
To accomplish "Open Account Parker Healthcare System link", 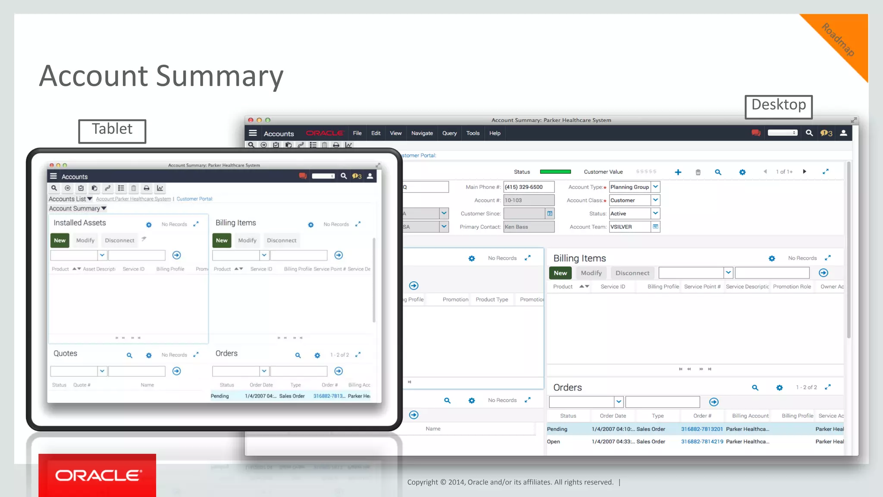I will [x=133, y=199].
